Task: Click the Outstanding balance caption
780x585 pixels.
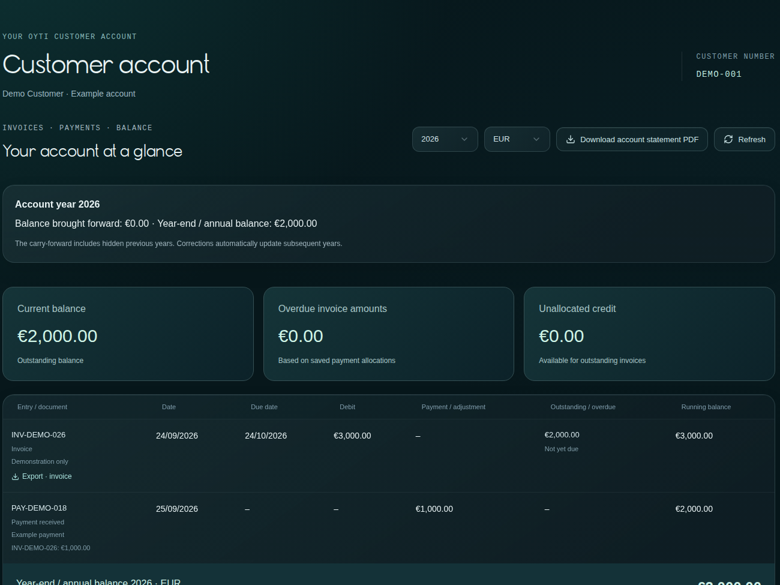Action: point(50,361)
